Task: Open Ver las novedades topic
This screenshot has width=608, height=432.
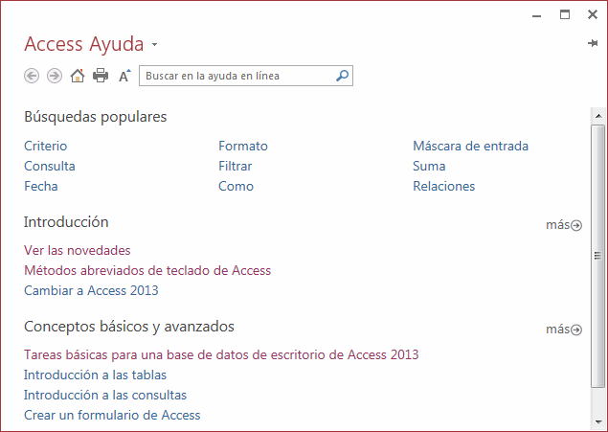Action: (77, 251)
